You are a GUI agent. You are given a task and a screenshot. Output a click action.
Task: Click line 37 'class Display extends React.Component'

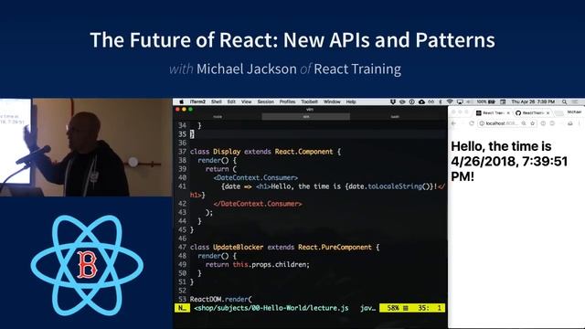point(265,152)
